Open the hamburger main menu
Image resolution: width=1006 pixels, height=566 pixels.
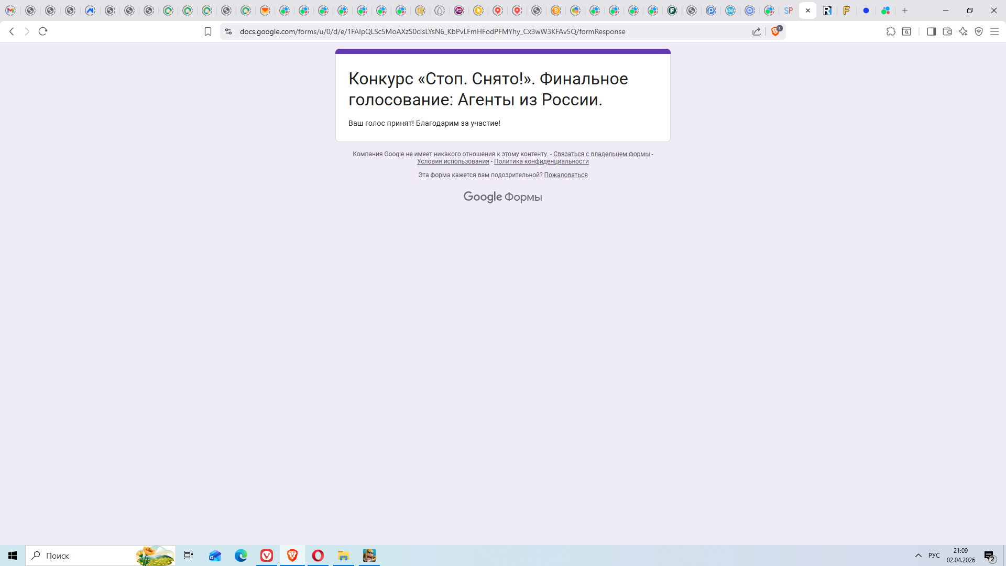[994, 31]
